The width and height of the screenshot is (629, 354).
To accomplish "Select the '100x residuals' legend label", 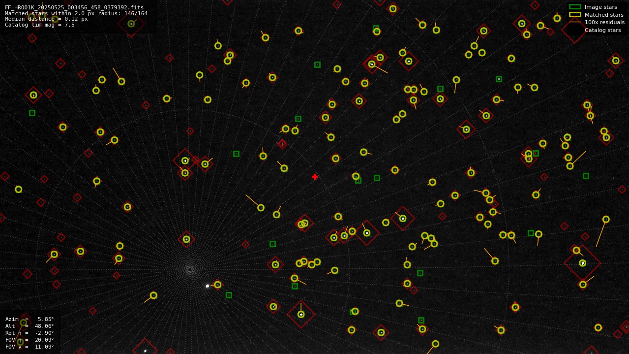I will [604, 22].
